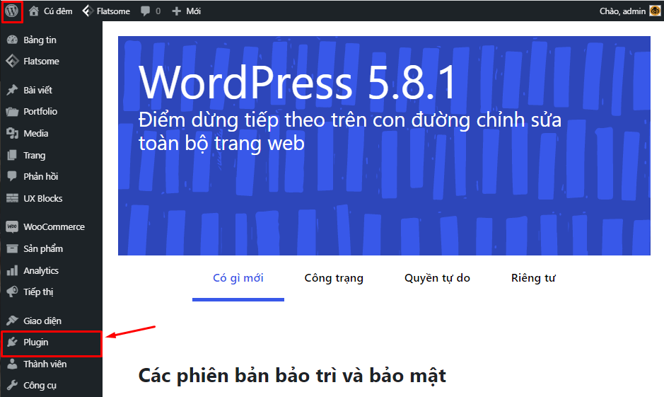Open Flatsome sidebar menu item

(41, 61)
